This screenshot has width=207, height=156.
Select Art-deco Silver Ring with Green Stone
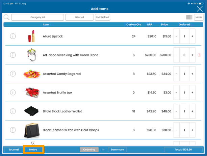pos(71,55)
